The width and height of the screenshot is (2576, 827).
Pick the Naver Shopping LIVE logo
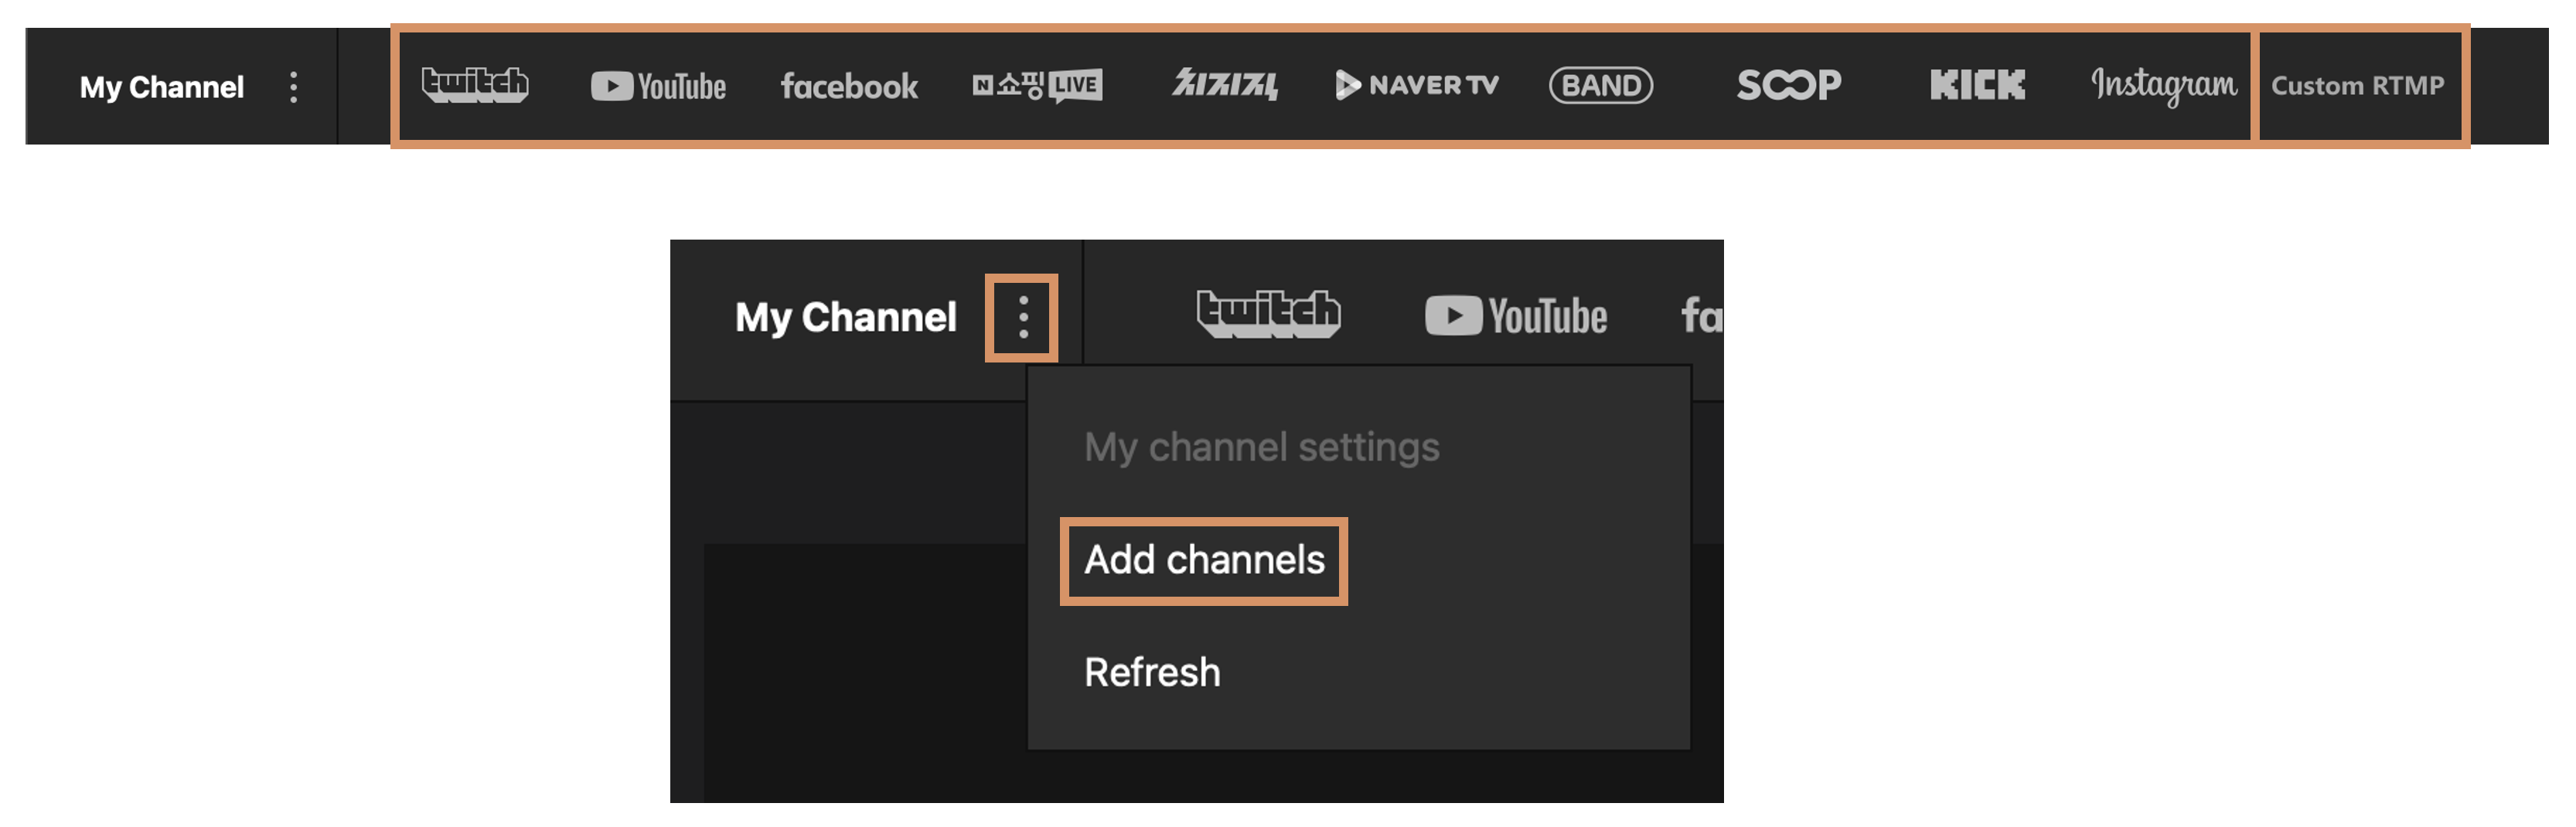tap(1037, 86)
